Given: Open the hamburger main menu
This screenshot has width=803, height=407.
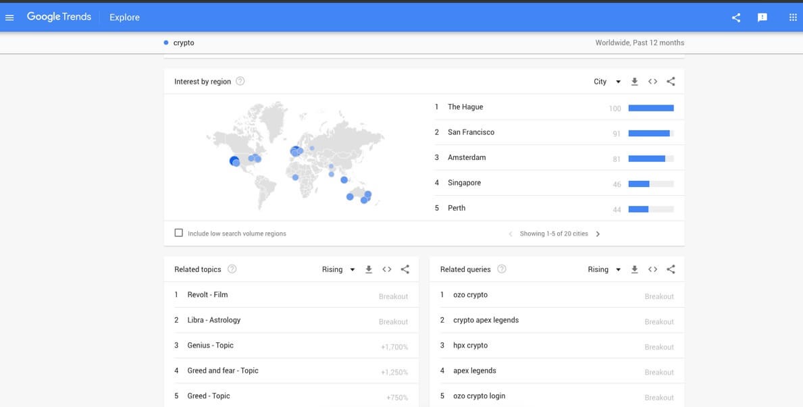Looking at the screenshot, I should click(x=9, y=18).
